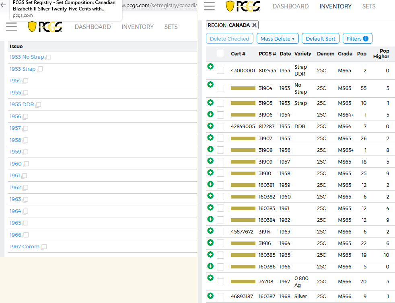Image resolution: width=395 pixels, height=303 pixels.
Task: Tick the checkbox for the 1963 MS66 row
Action: tap(220, 231)
